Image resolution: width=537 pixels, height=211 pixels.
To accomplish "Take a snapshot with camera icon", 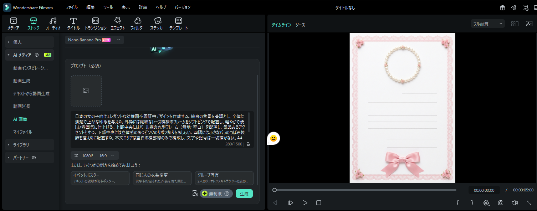I will pyautogui.click(x=501, y=203).
